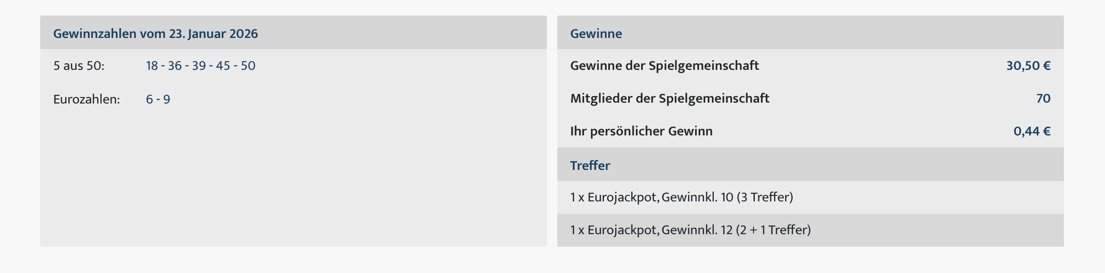Select winning number 50
The image size is (1105, 273).
pos(248,66)
